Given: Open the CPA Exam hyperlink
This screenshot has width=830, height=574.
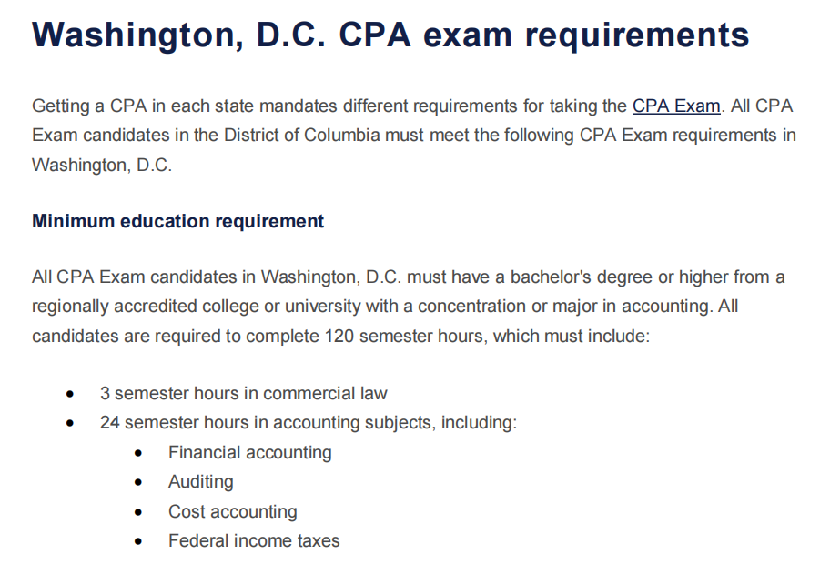Looking at the screenshot, I should (x=676, y=106).
